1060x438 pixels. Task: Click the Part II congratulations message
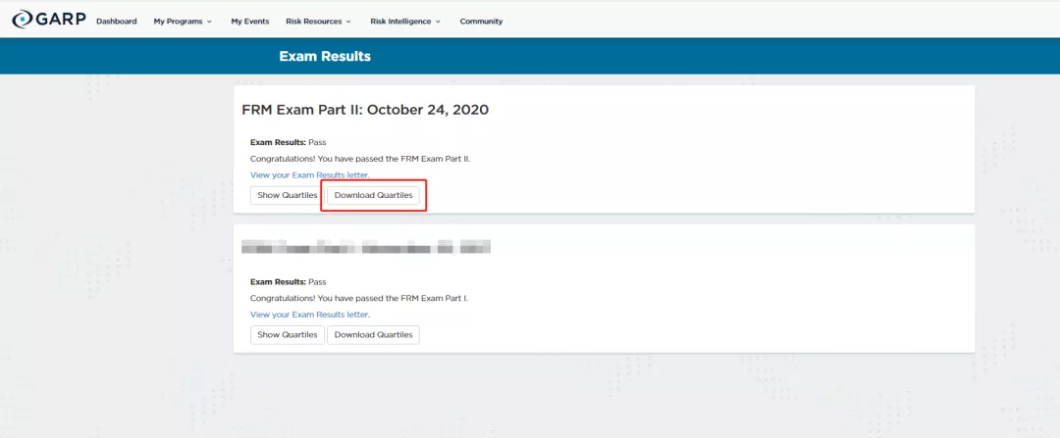[x=360, y=159]
